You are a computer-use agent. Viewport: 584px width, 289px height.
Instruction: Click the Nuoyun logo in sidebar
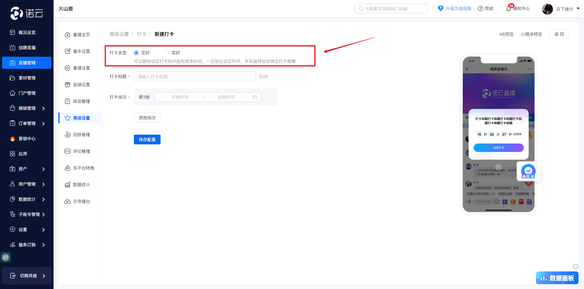point(27,13)
